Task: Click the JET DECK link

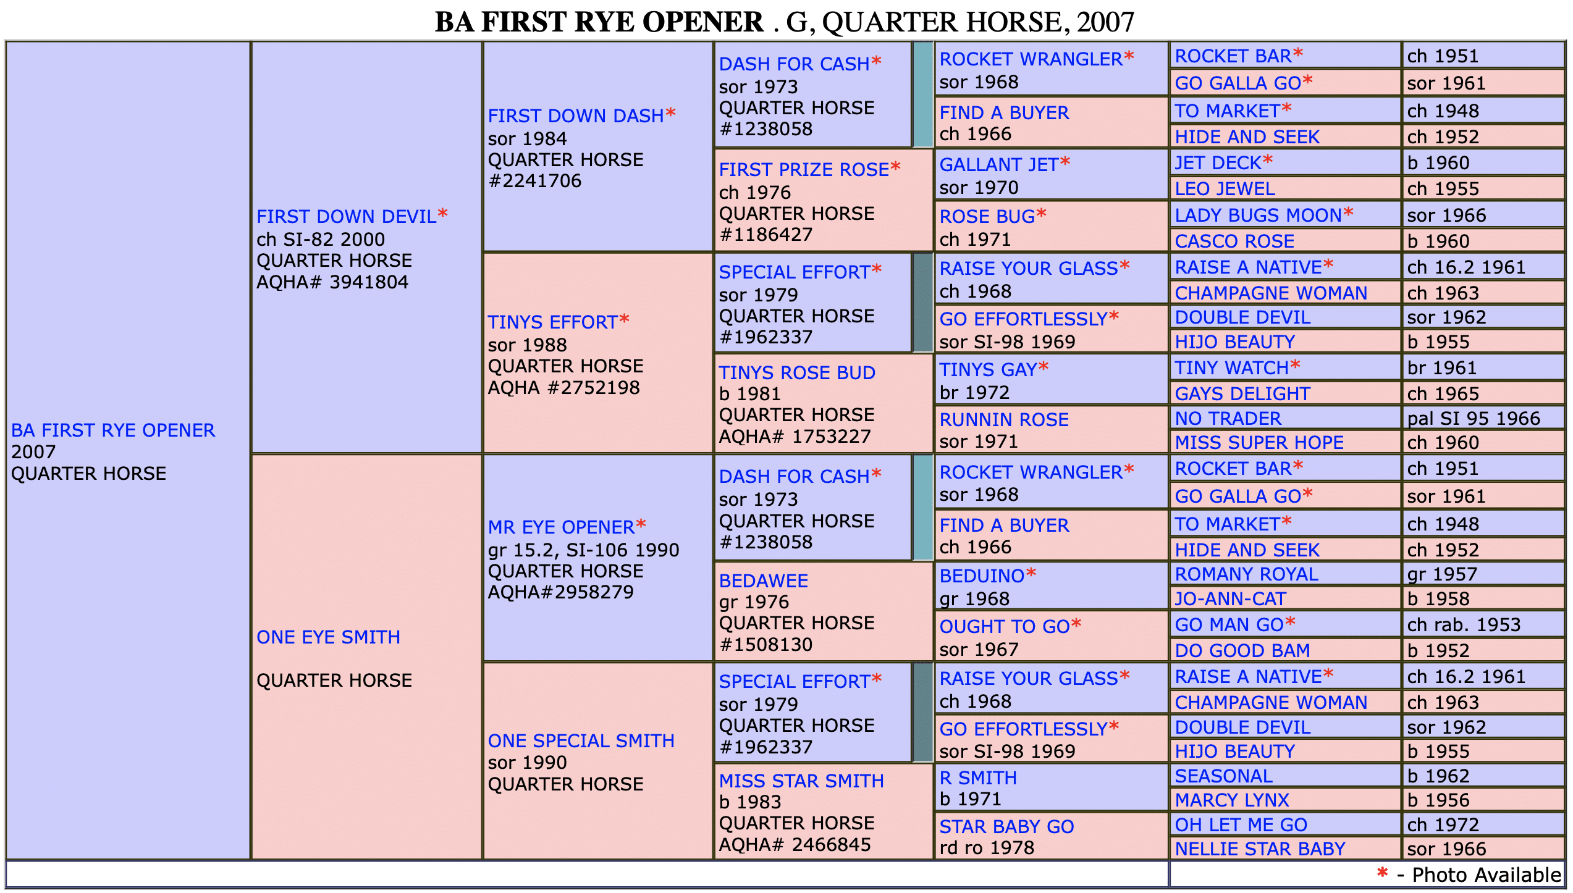Action: pos(1218,162)
